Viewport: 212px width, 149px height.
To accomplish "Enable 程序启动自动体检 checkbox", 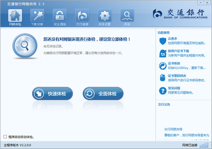I will click(x=5, y=137).
